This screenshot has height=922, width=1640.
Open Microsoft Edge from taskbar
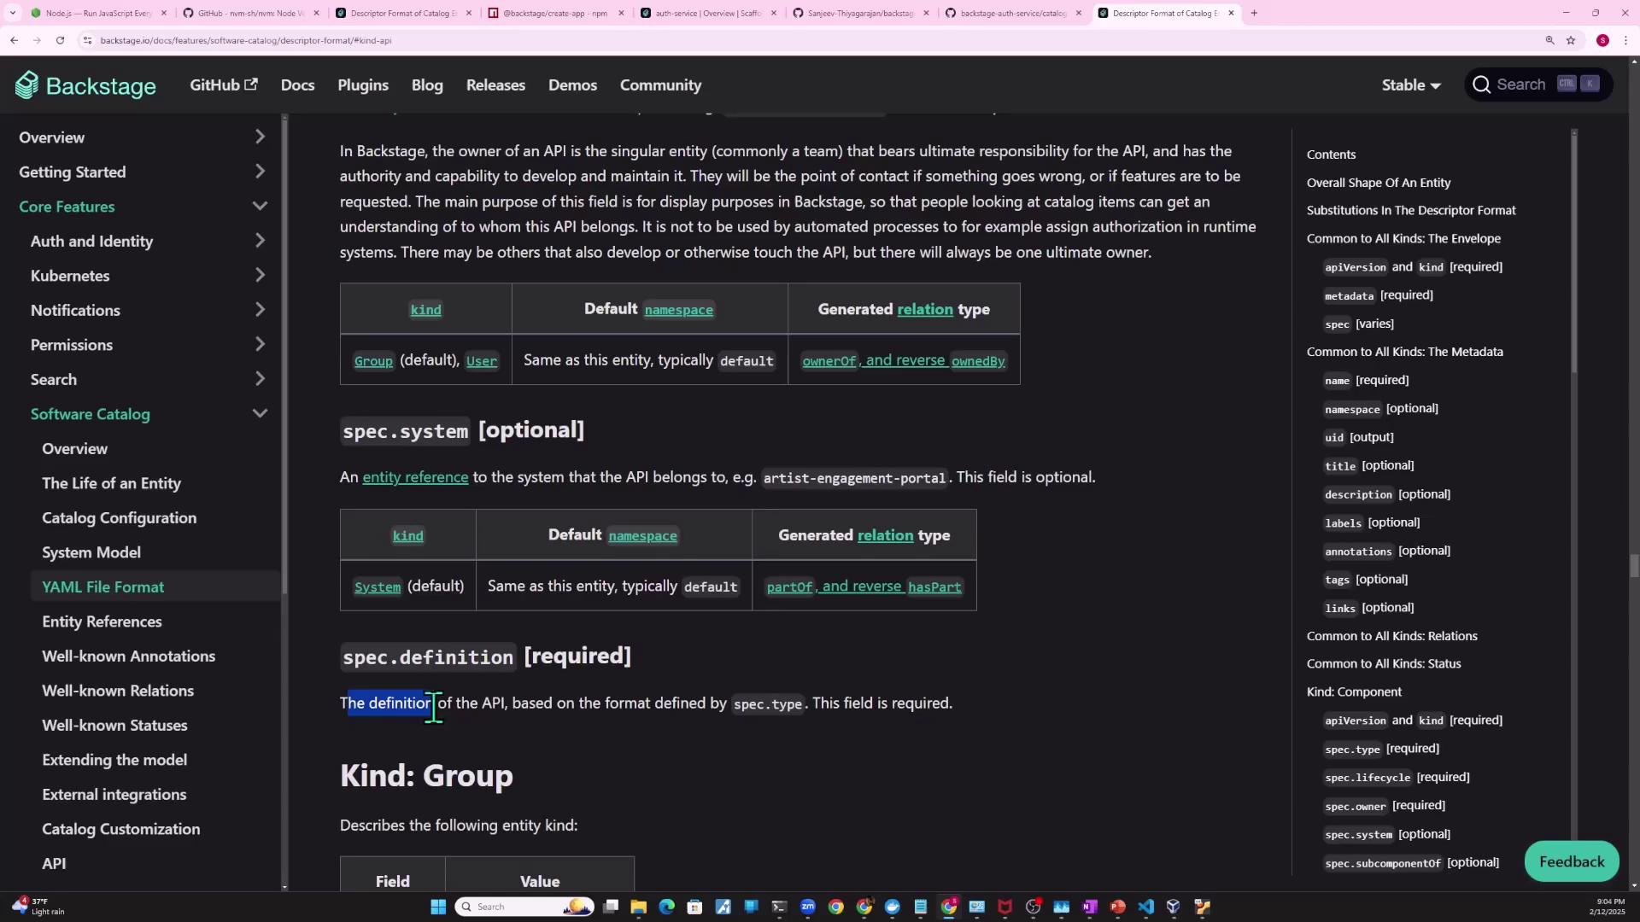click(x=666, y=907)
